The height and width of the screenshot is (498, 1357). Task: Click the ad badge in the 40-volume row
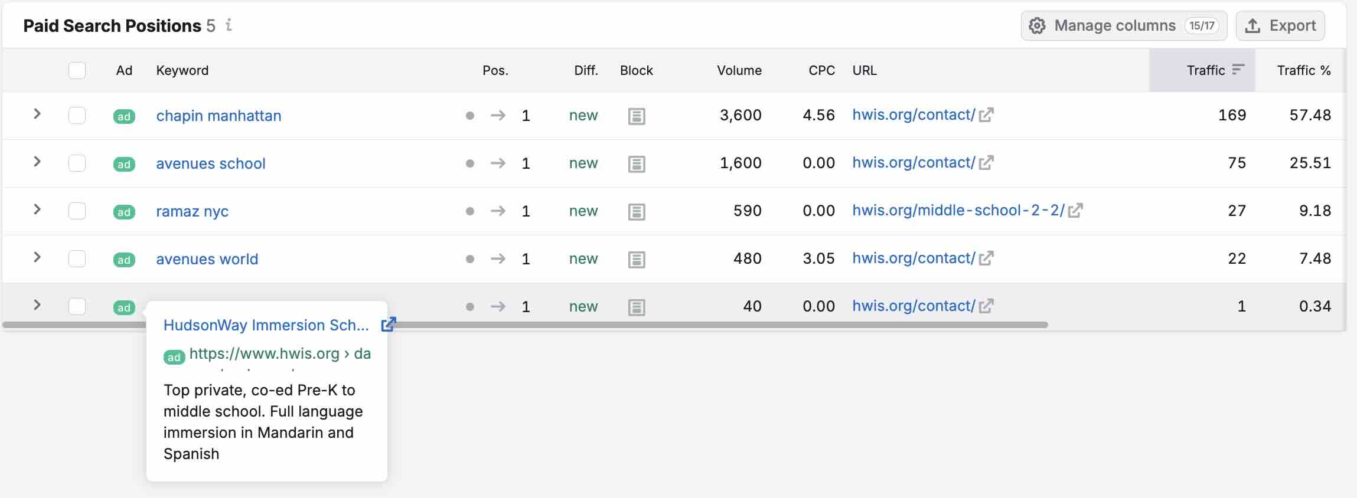[124, 307]
